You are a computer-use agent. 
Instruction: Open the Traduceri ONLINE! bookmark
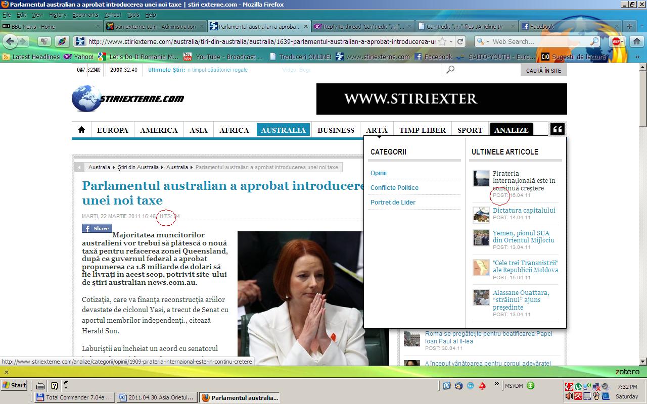(x=299, y=57)
